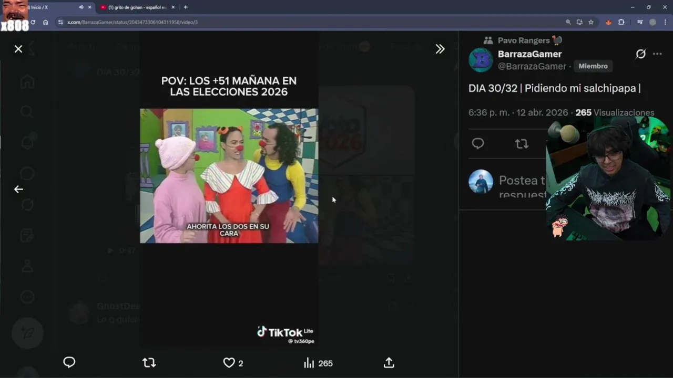This screenshot has height=378, width=673.
Task: Click the Miembro badge
Action: click(x=593, y=66)
